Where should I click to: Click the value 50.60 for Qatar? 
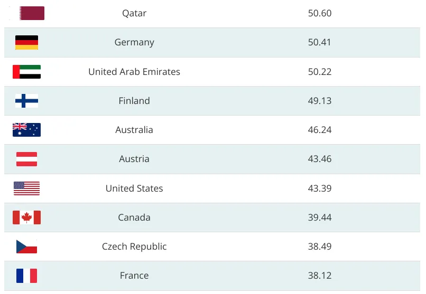[320, 13]
